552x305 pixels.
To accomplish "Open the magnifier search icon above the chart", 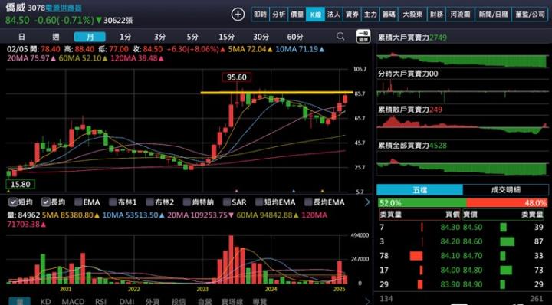I will (340, 36).
